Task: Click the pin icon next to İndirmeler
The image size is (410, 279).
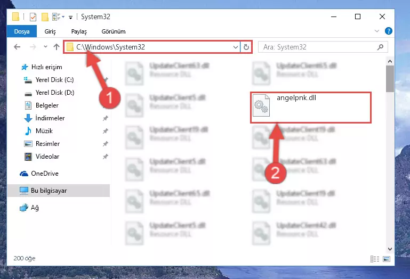Action: (106, 118)
